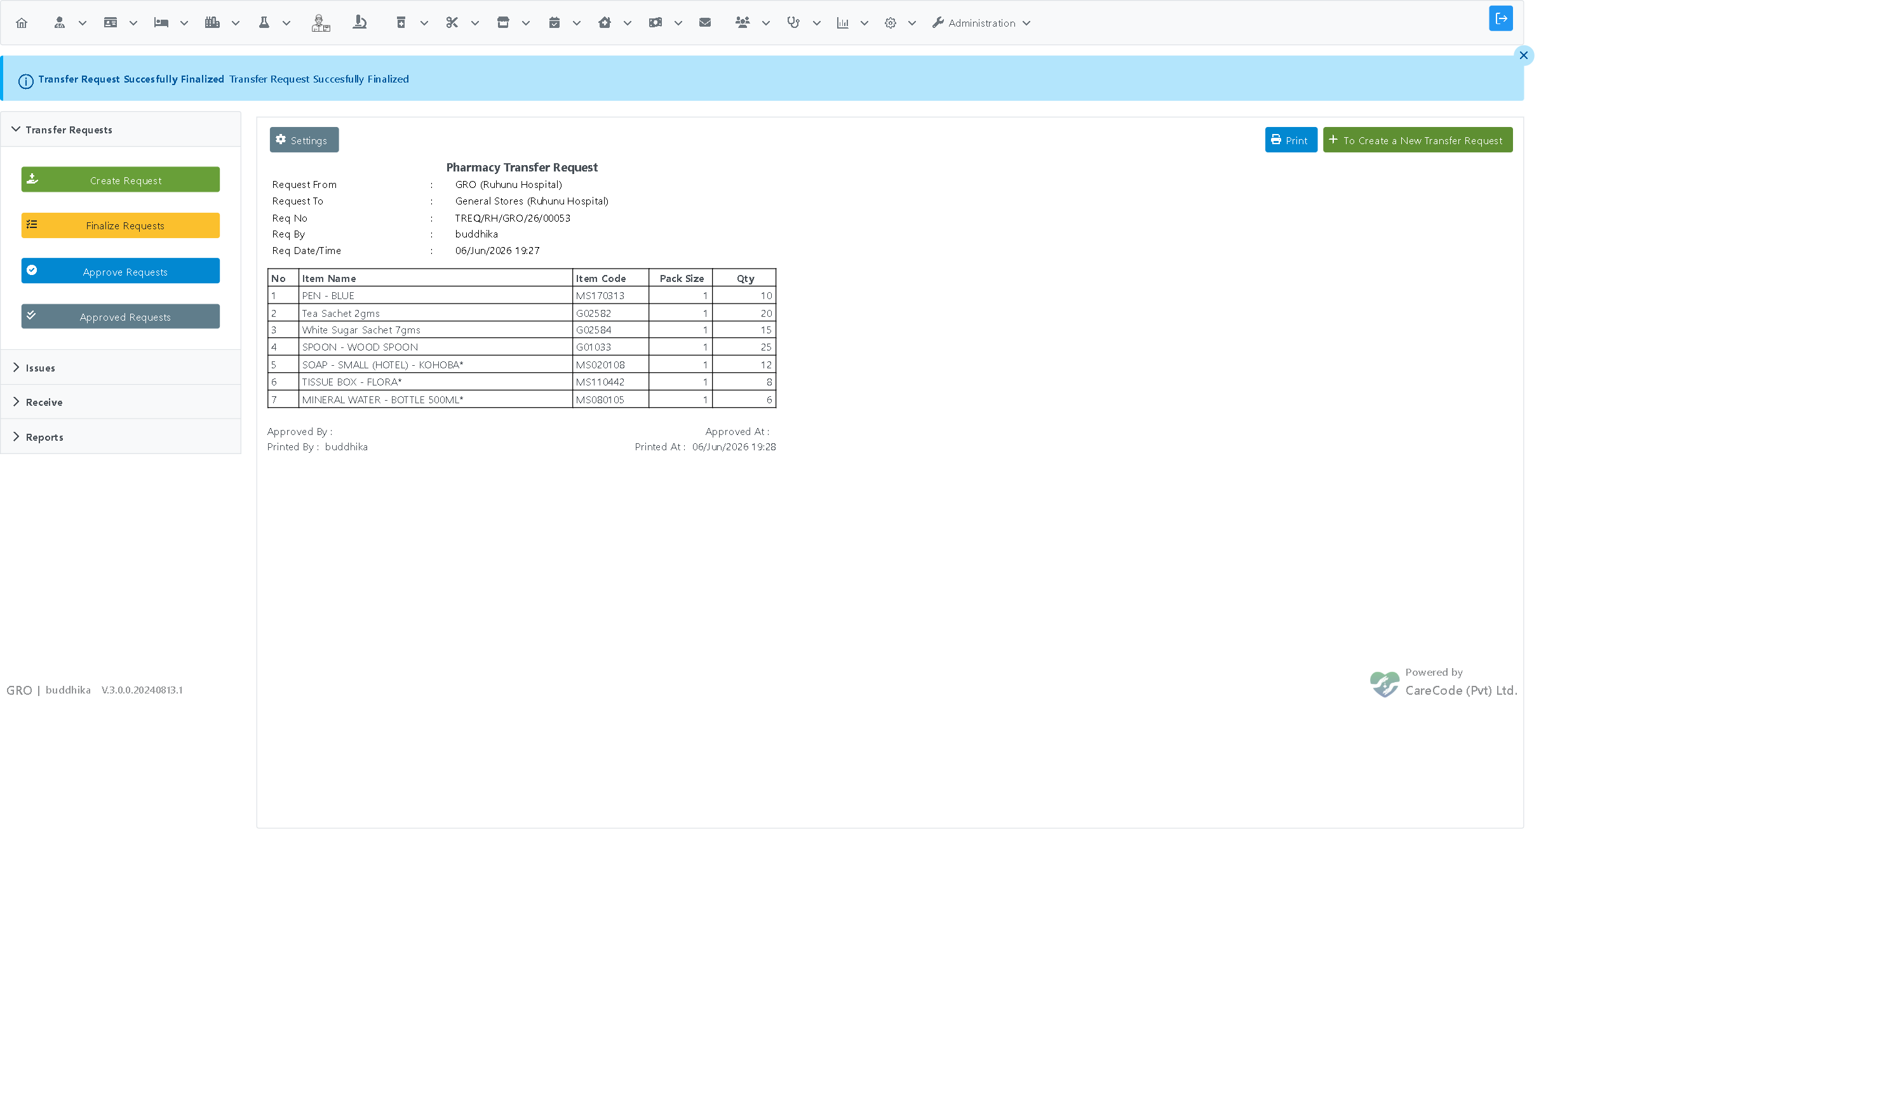Collapse the Transfer Requests sidebar section

121,130
